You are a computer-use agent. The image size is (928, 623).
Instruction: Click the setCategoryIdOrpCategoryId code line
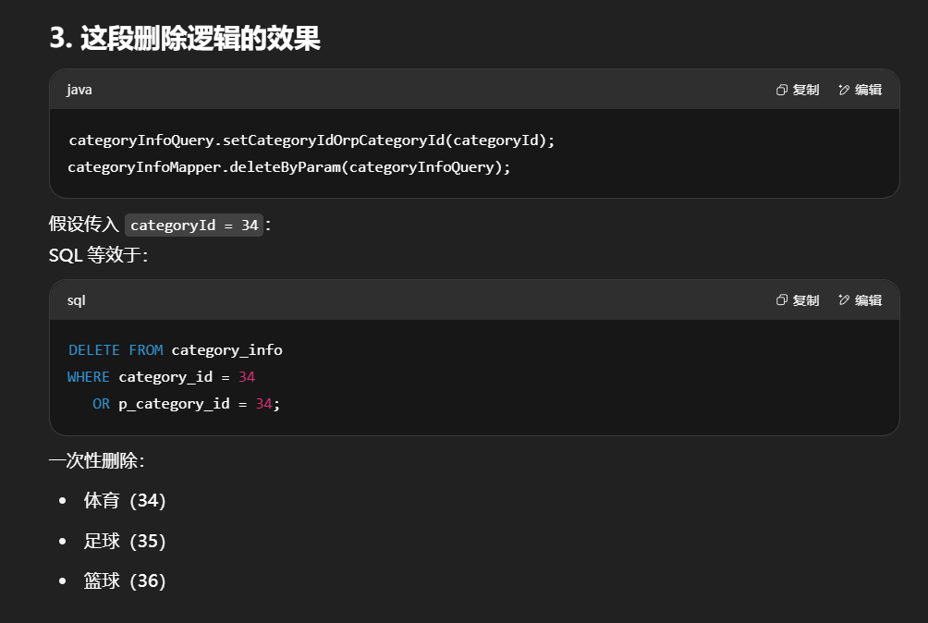point(311,140)
